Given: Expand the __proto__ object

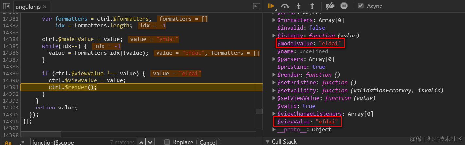Looking at the screenshot, I should 274,130.
